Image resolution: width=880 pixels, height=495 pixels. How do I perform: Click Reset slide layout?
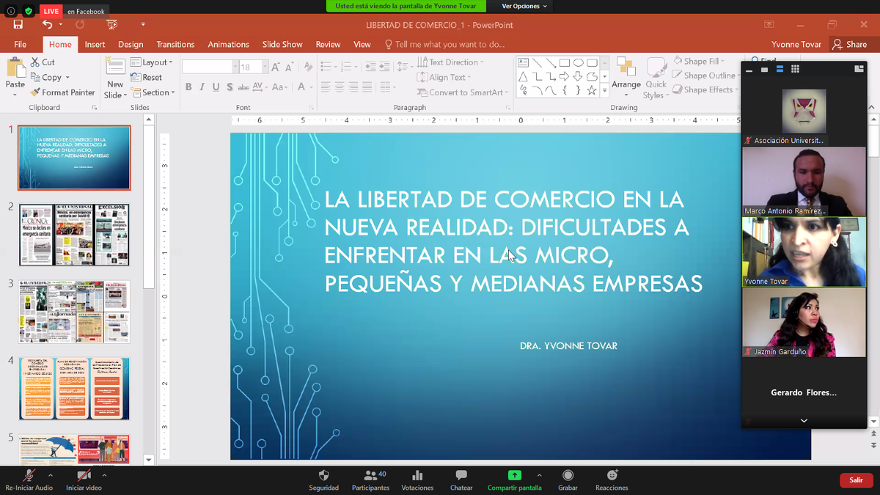click(x=147, y=77)
